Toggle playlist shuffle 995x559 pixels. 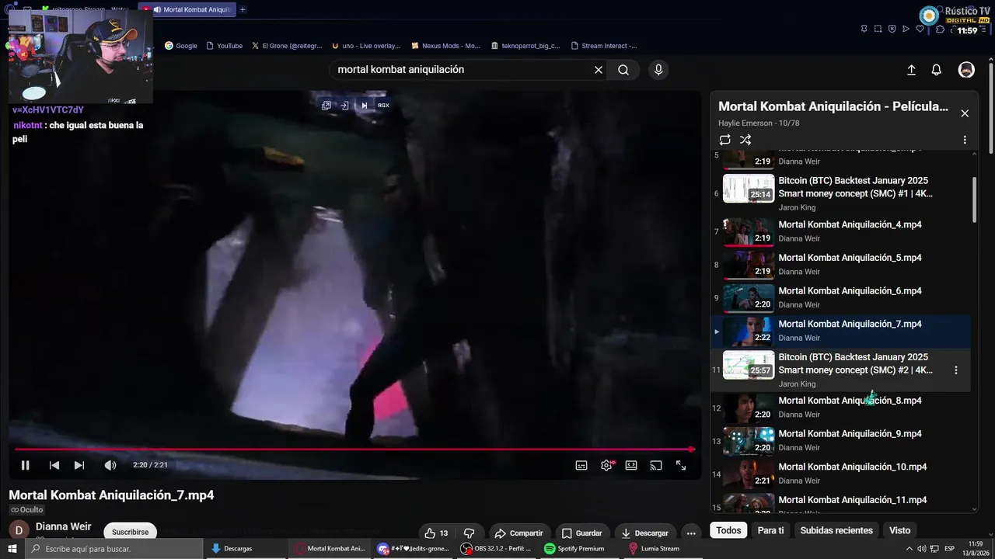tap(745, 140)
